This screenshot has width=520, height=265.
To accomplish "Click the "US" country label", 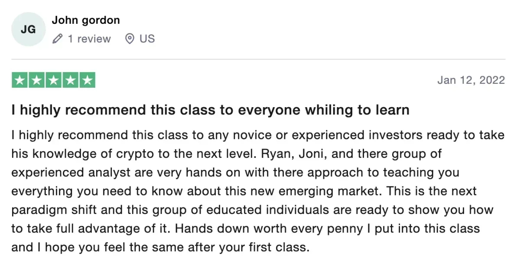I will point(147,39).
